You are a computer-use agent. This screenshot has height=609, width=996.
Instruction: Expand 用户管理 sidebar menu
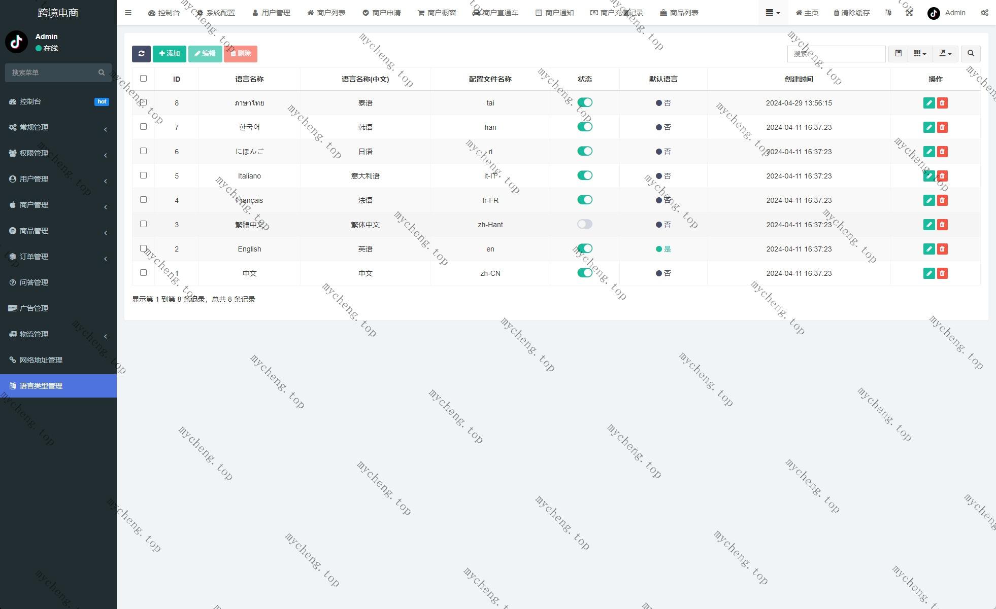click(58, 179)
